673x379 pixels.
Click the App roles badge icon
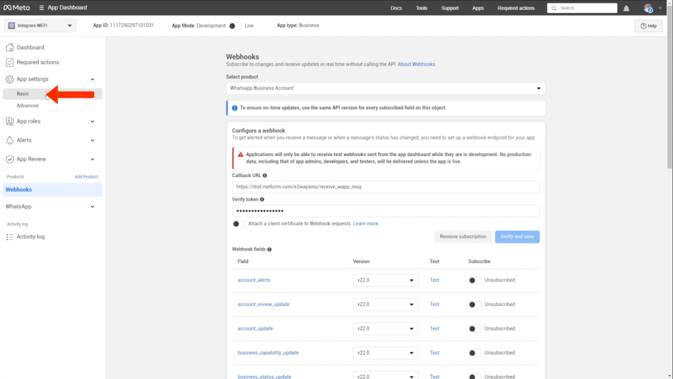pyautogui.click(x=9, y=121)
